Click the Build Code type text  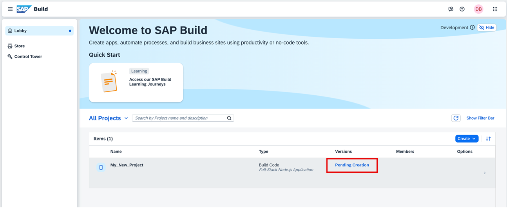click(269, 165)
